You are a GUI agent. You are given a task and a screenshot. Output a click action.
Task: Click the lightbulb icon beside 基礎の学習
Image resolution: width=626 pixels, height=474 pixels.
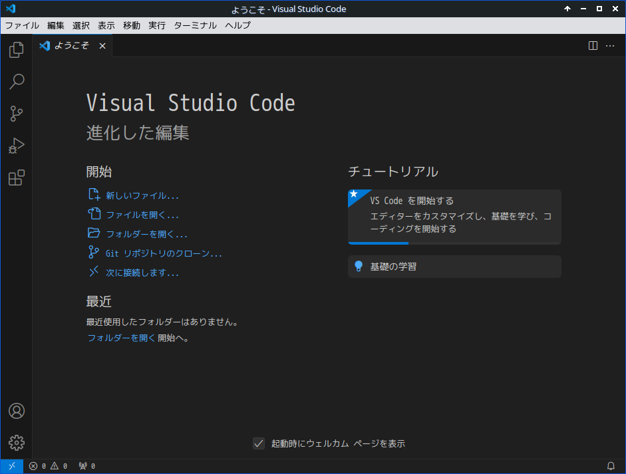coord(359,266)
